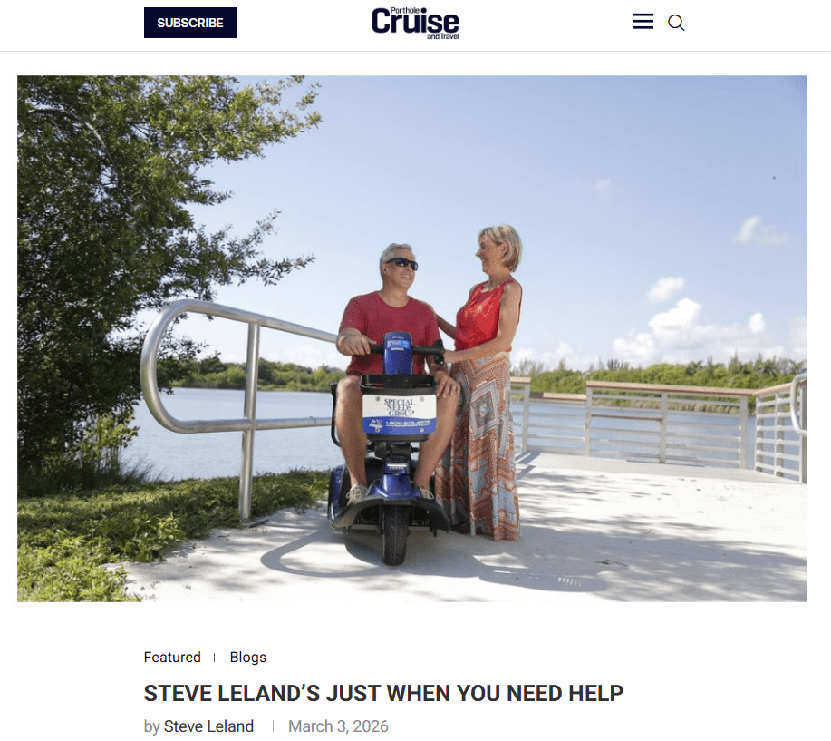Open the Blogs category link
Viewport: 831px width, 741px height.
(248, 658)
